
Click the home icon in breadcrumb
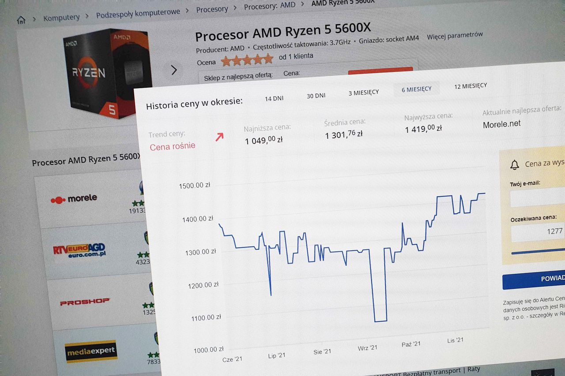pyautogui.click(x=21, y=20)
